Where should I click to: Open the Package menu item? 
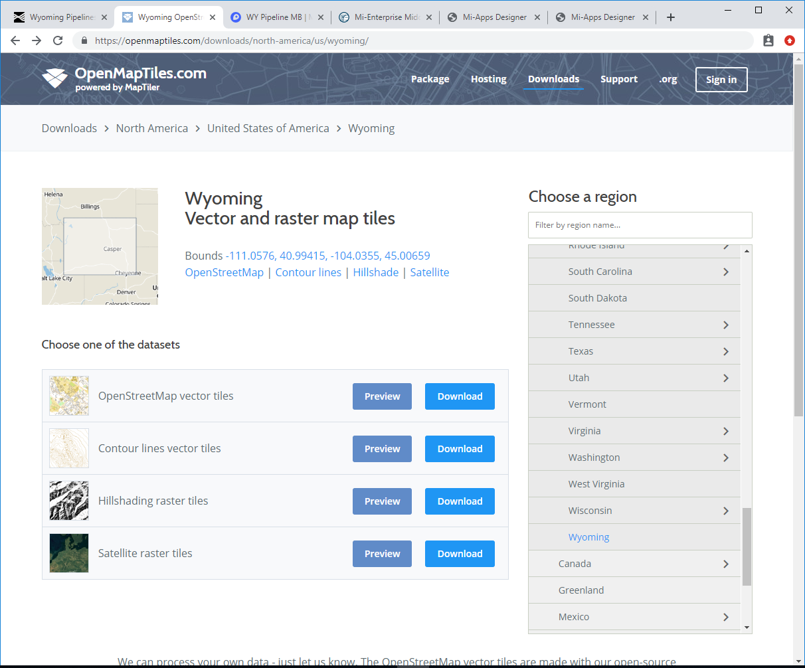[430, 79]
